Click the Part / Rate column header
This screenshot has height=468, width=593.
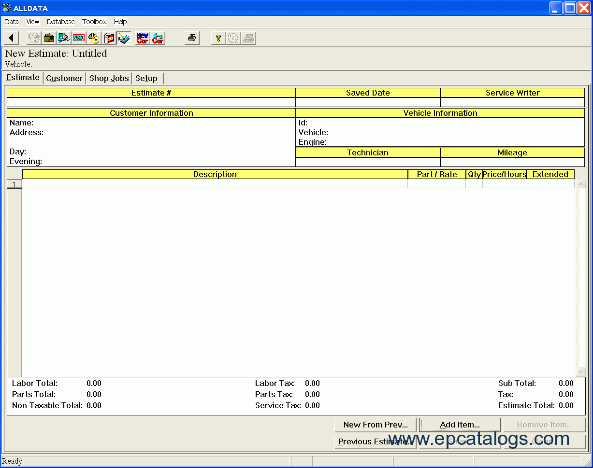[437, 174]
